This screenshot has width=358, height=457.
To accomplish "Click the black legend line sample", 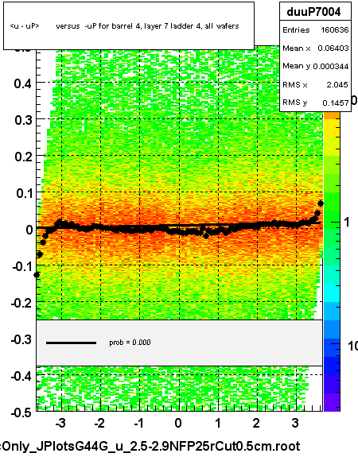I will (71, 343).
